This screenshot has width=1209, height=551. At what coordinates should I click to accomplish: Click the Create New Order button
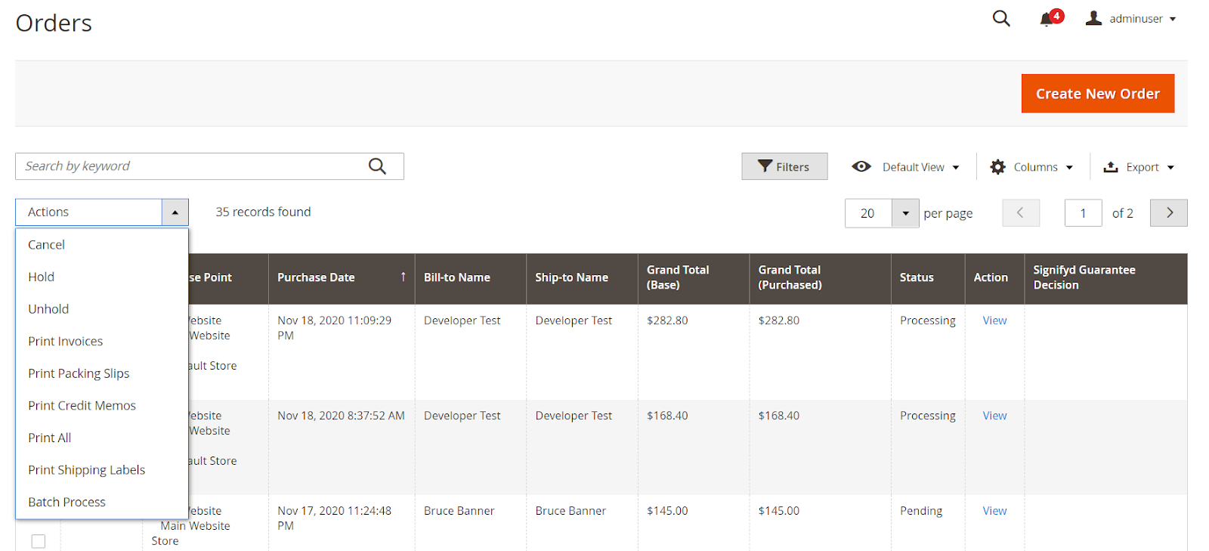[1097, 94]
